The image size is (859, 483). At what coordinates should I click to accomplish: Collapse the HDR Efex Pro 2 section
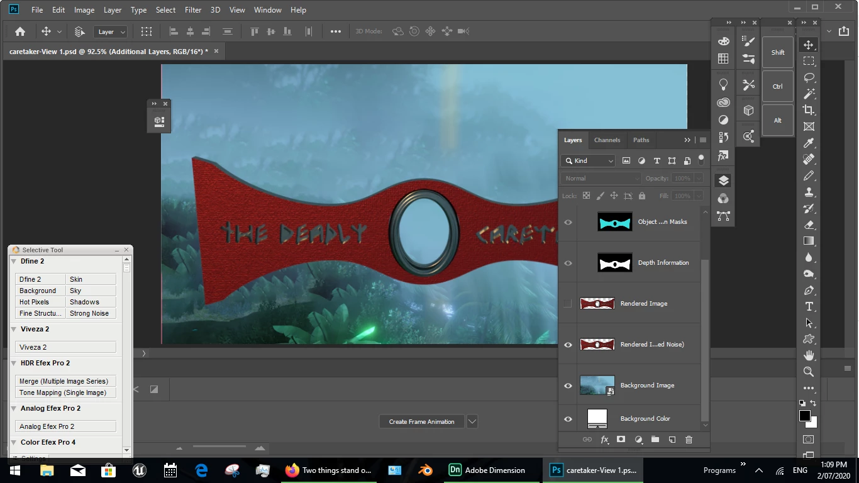point(14,363)
